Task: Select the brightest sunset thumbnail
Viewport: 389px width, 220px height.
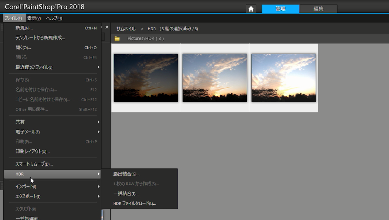Action: (x=284, y=78)
